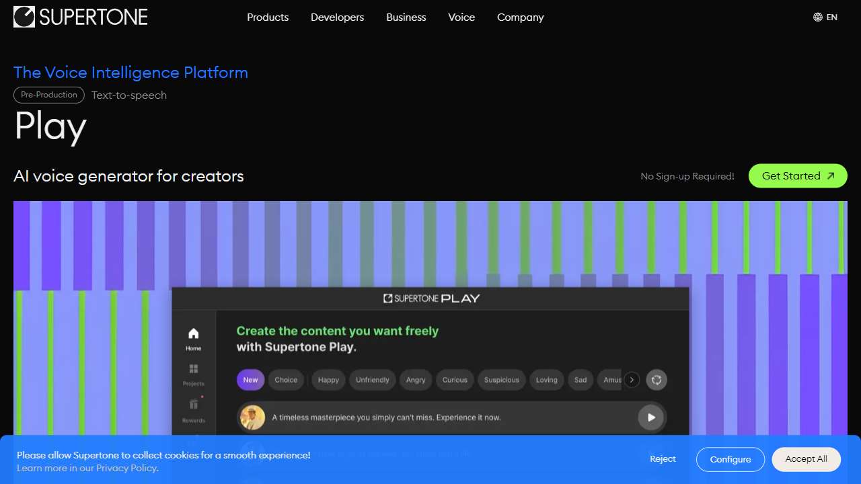Select the Happy emotion filter chip
861x484 pixels.
328,380
